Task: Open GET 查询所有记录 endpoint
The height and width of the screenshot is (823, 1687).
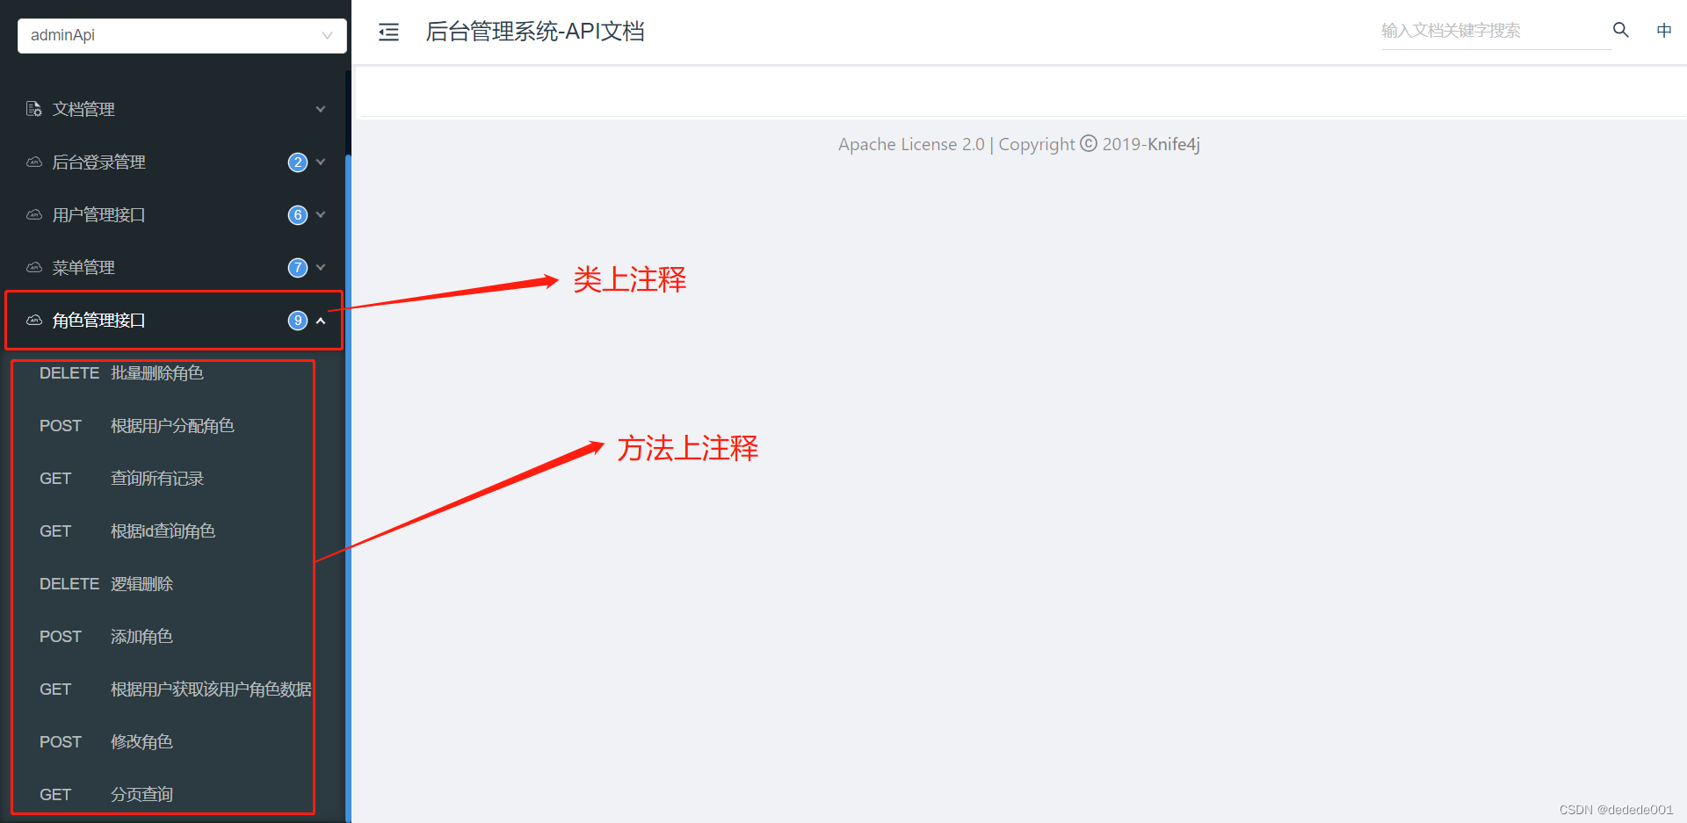Action: click(163, 479)
